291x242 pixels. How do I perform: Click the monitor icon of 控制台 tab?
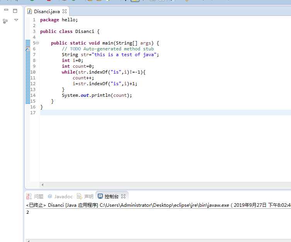tap(100, 196)
